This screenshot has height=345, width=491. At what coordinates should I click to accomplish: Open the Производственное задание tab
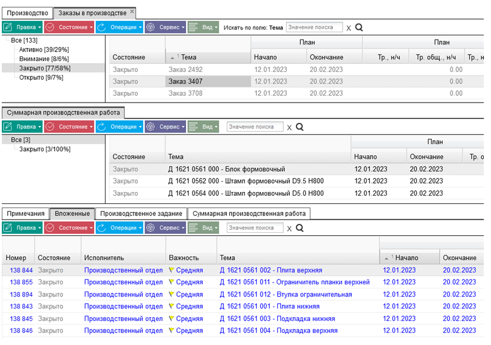141,214
